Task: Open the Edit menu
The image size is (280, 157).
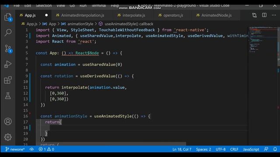Action: coord(28,6)
